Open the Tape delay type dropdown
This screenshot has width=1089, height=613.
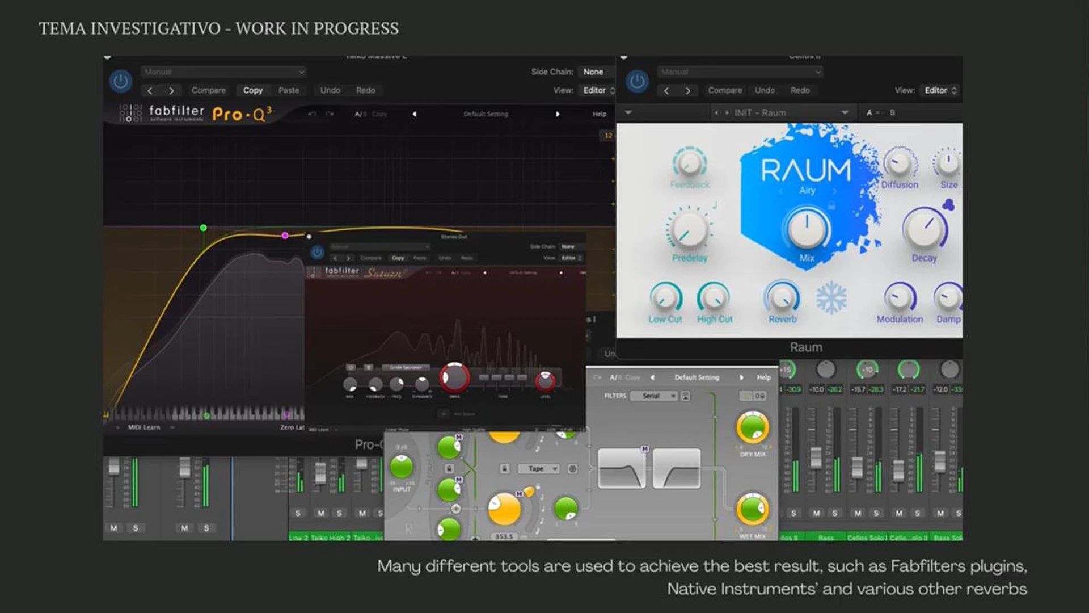tap(539, 468)
